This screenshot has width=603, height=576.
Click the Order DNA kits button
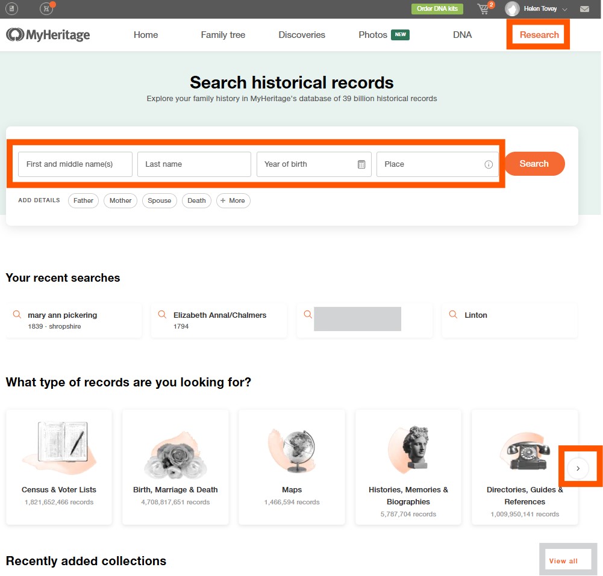tap(437, 9)
